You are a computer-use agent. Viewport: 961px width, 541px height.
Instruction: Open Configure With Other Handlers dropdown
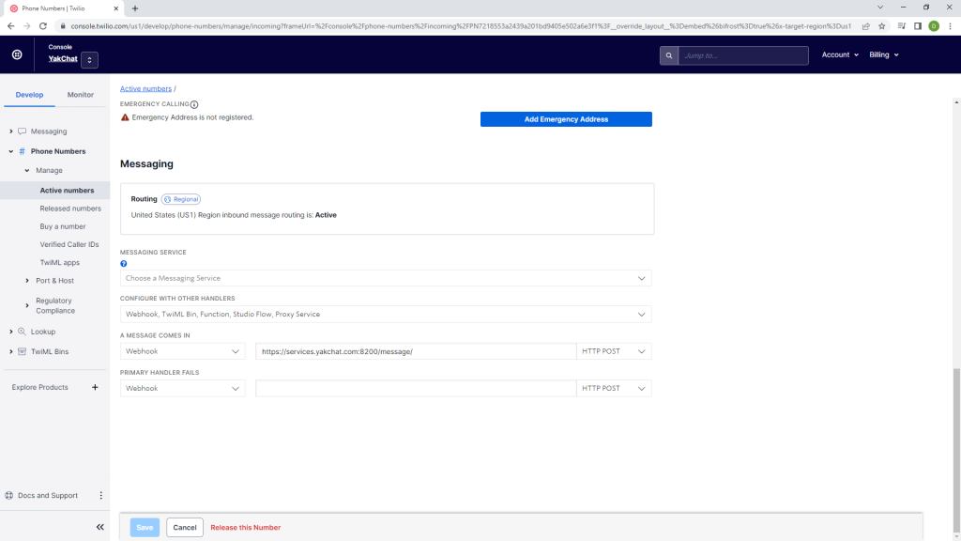tap(386, 314)
